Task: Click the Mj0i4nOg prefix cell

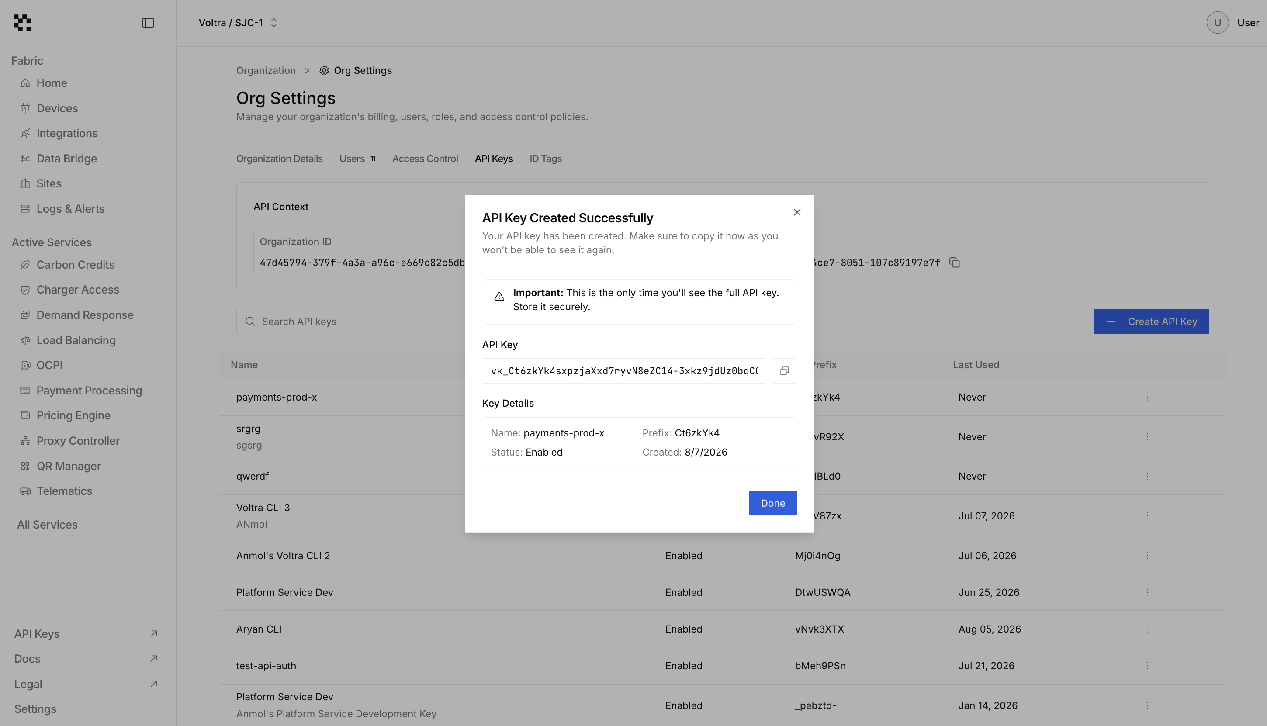Action: coord(817,556)
